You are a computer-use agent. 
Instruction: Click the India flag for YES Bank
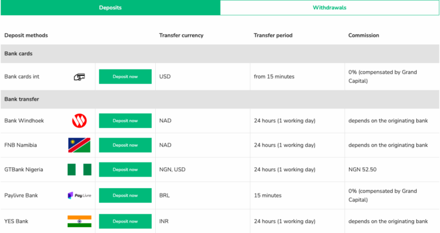pyautogui.click(x=79, y=221)
